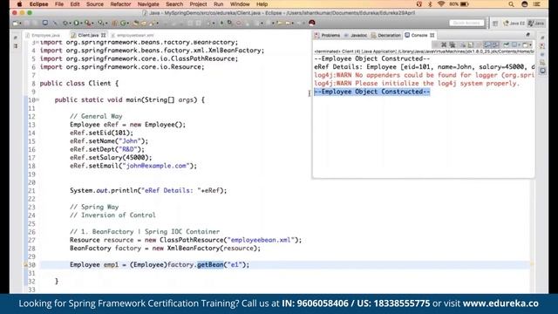Open Notification Center from the menu bar
Viewport: 558px width, 314px height.
[x=537, y=4]
